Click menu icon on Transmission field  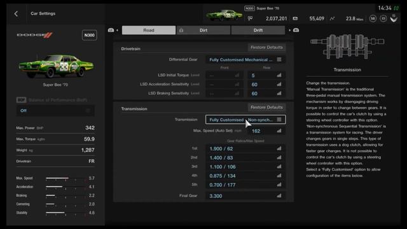[x=279, y=120]
